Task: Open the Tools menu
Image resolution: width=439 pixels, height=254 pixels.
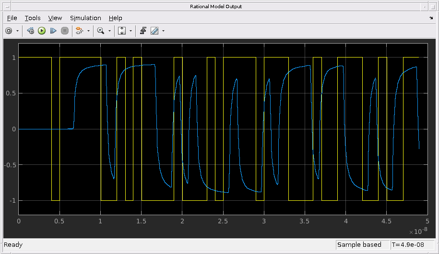Action: pos(33,18)
